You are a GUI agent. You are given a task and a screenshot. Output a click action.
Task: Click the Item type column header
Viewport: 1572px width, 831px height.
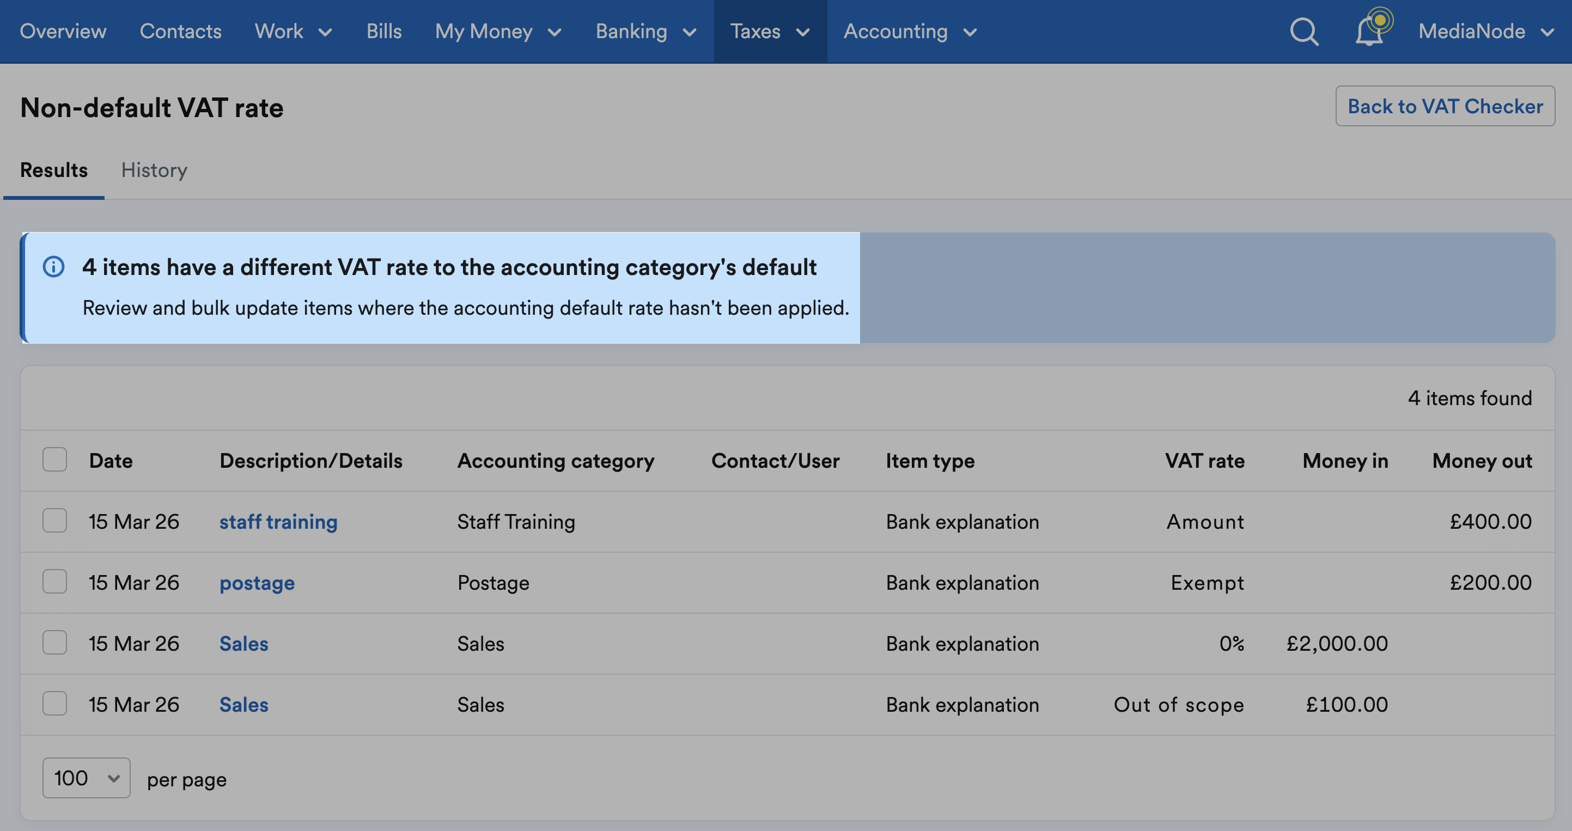(930, 461)
